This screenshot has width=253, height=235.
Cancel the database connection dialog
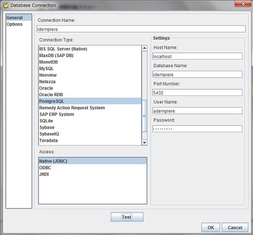pyautogui.click(x=235, y=227)
